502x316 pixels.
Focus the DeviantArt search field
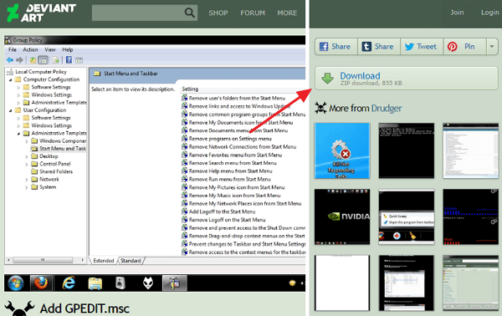[145, 13]
